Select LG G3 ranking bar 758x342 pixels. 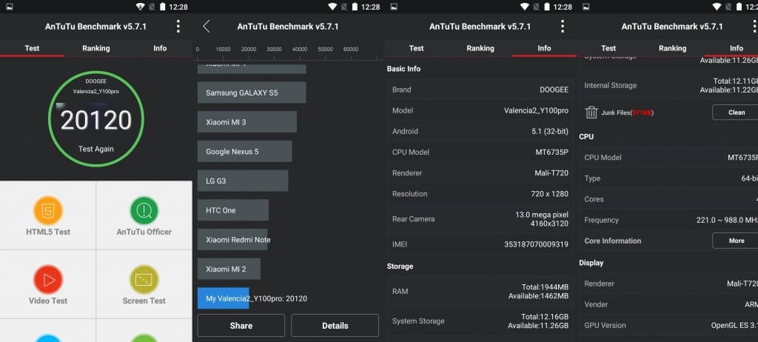coord(243,181)
